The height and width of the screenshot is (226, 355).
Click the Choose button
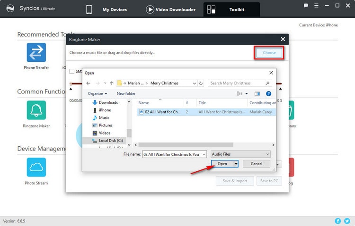tap(269, 53)
